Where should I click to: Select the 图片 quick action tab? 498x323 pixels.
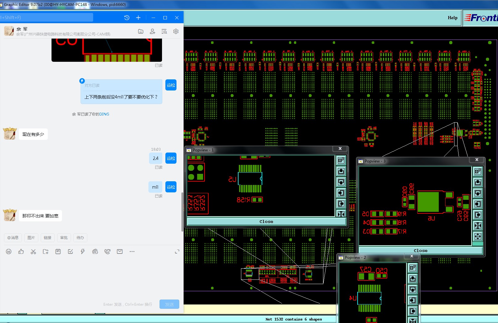click(x=31, y=238)
